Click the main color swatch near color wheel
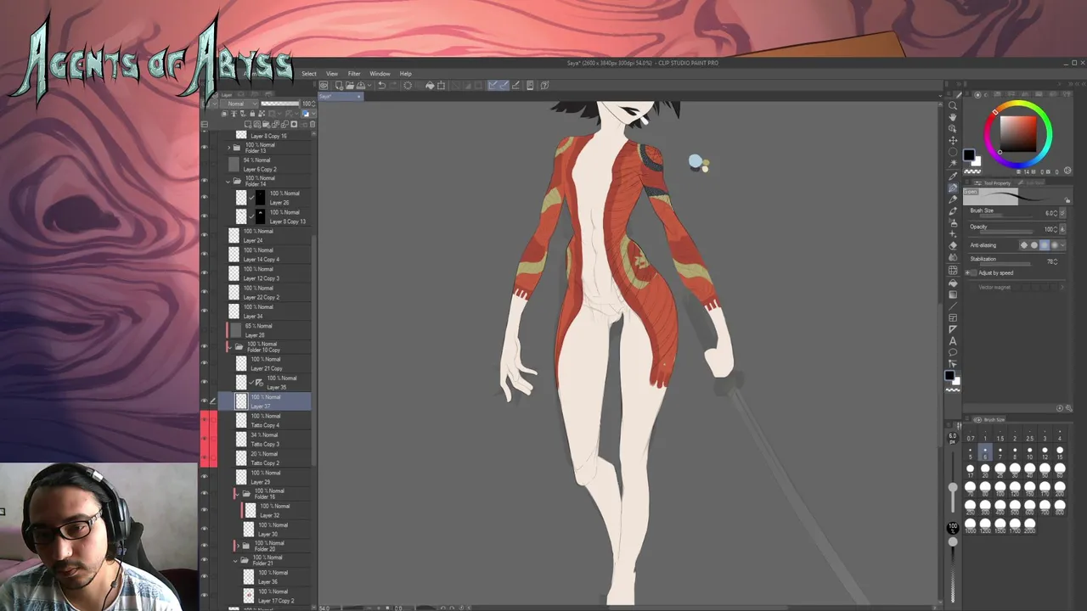Image resolution: width=1087 pixels, height=611 pixels. click(x=968, y=155)
